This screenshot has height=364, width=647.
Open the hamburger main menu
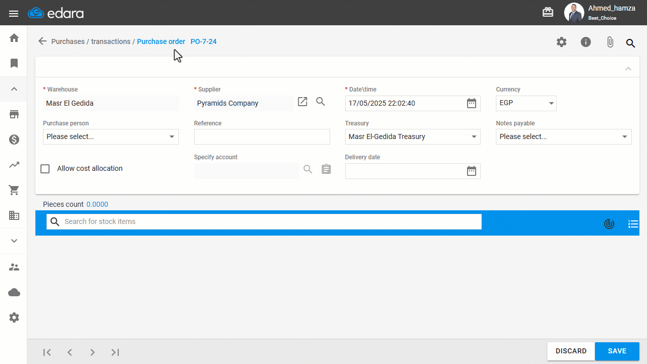14,14
